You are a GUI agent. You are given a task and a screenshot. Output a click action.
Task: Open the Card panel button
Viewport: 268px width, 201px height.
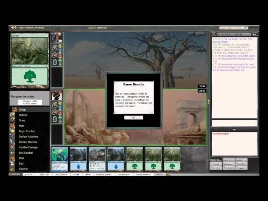216,164
